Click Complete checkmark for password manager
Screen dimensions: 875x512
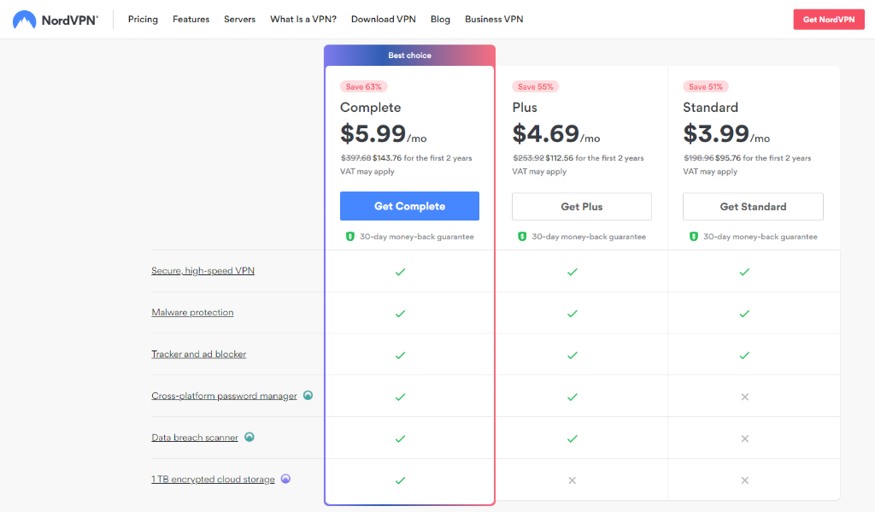pyautogui.click(x=400, y=397)
